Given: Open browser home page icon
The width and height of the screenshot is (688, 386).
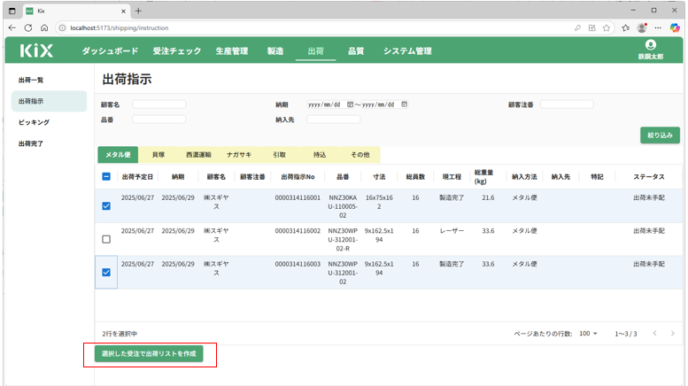Looking at the screenshot, I should coord(44,27).
